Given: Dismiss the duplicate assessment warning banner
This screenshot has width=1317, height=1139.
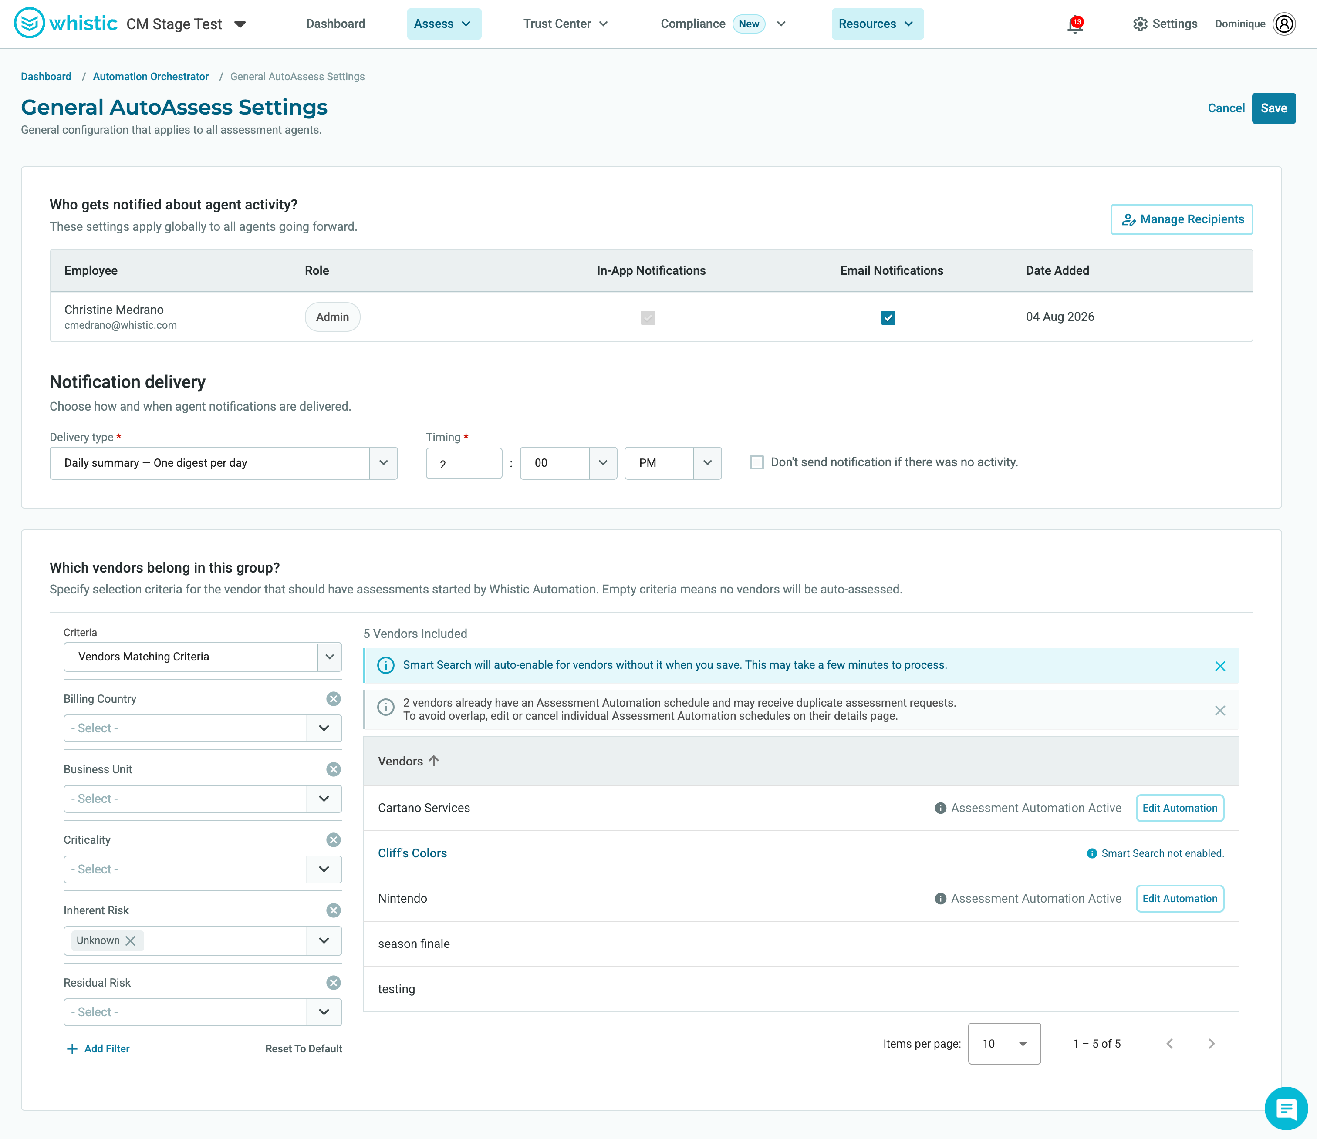Looking at the screenshot, I should 1220,711.
